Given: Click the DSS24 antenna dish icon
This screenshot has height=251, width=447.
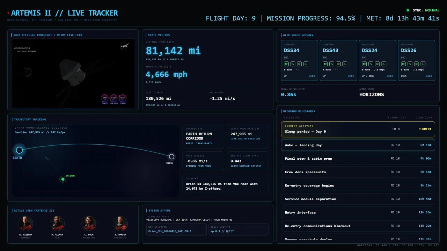Looking at the screenshot, I should [365, 64].
